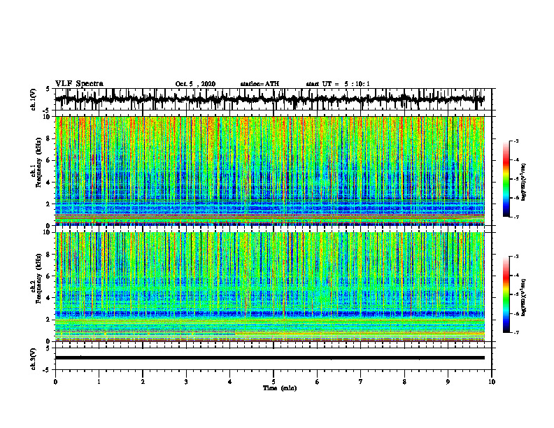This screenshot has width=554, height=428.
Task: Click the "Time (min)" x-axis label
Action: click(280, 388)
